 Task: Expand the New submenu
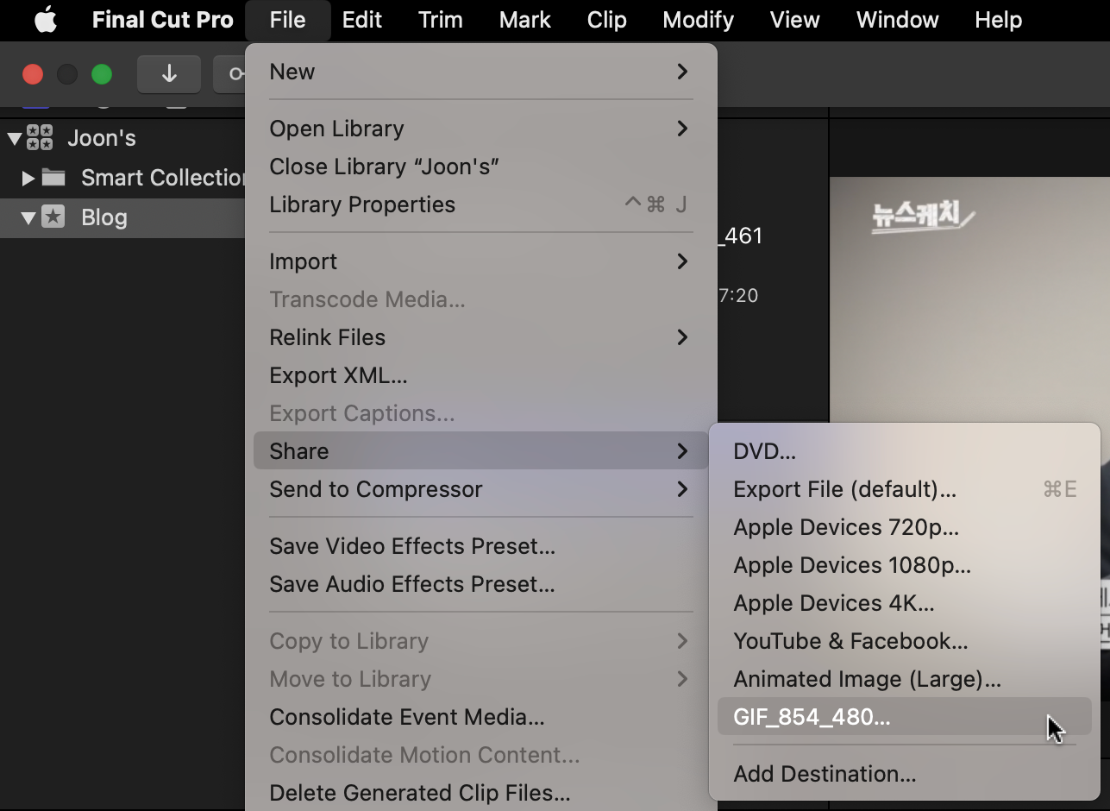point(481,72)
